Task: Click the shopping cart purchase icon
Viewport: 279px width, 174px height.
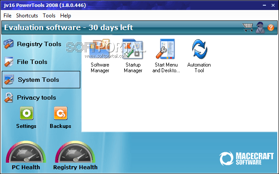Action: point(248,27)
